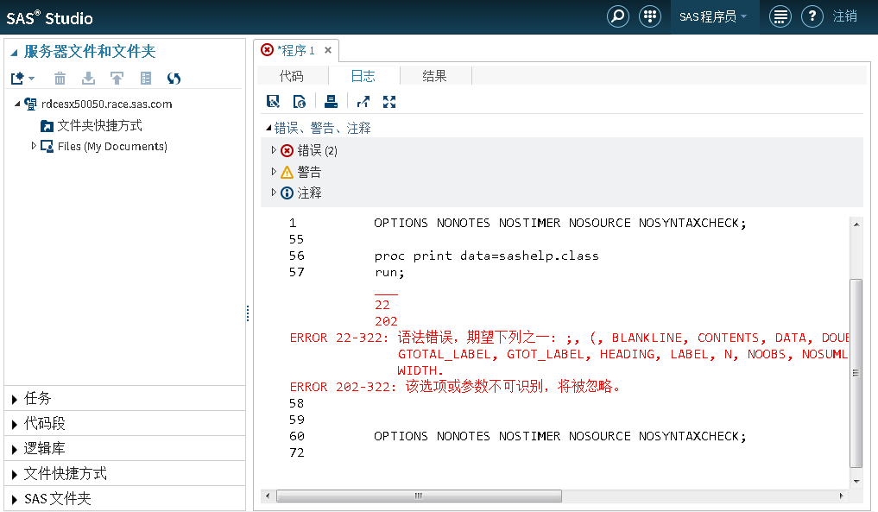Open the help question mark icon
This screenshot has width=878, height=512.
812,16
